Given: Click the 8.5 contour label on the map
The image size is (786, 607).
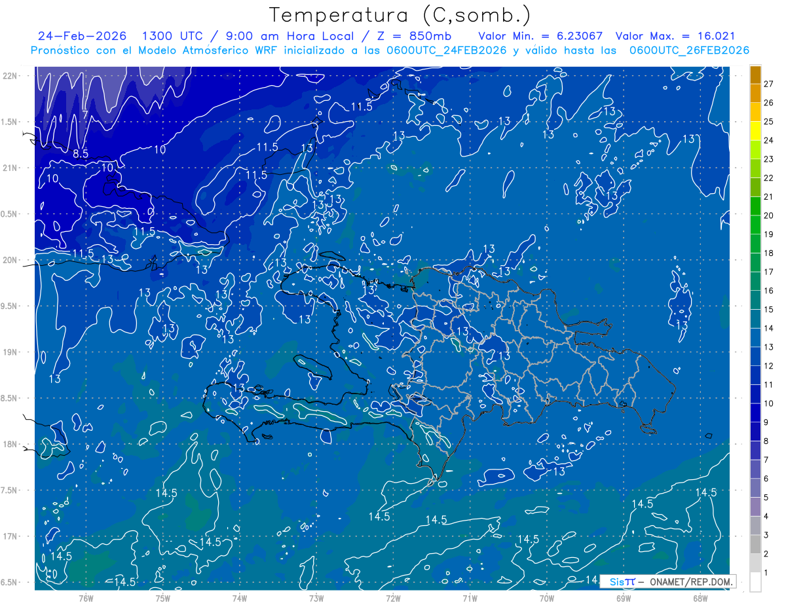Looking at the screenshot, I should coord(81,154).
